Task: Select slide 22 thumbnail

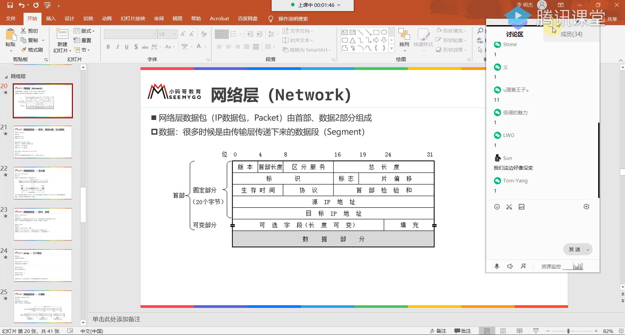Action: (43, 183)
